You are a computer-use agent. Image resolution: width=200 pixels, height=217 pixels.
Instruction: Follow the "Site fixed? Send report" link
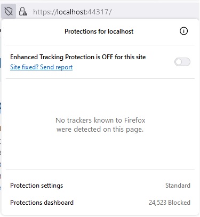tap(41, 67)
